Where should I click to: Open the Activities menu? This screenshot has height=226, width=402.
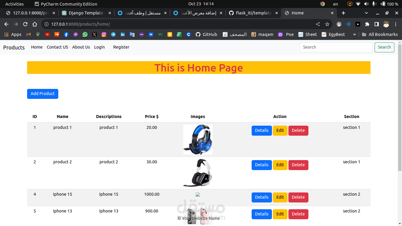pos(14,4)
